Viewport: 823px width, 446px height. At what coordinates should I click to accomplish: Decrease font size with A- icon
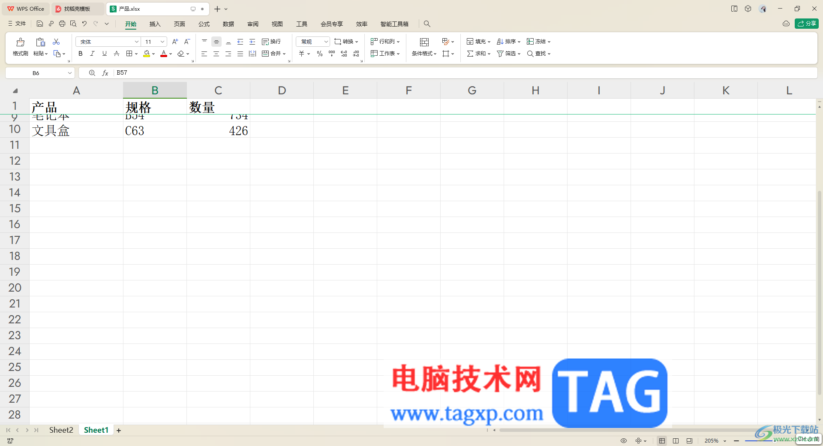[x=187, y=42]
